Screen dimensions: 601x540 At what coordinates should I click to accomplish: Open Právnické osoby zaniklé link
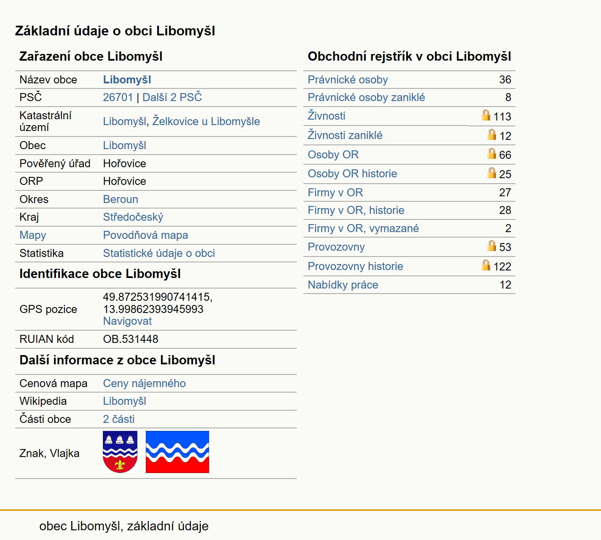(x=366, y=97)
